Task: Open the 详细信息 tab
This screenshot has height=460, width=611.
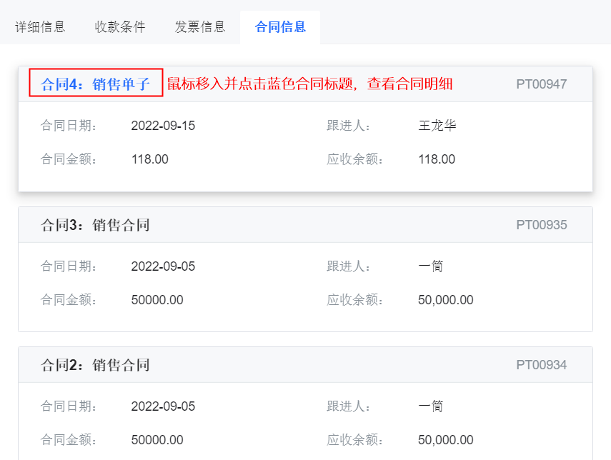Action: pyautogui.click(x=40, y=27)
